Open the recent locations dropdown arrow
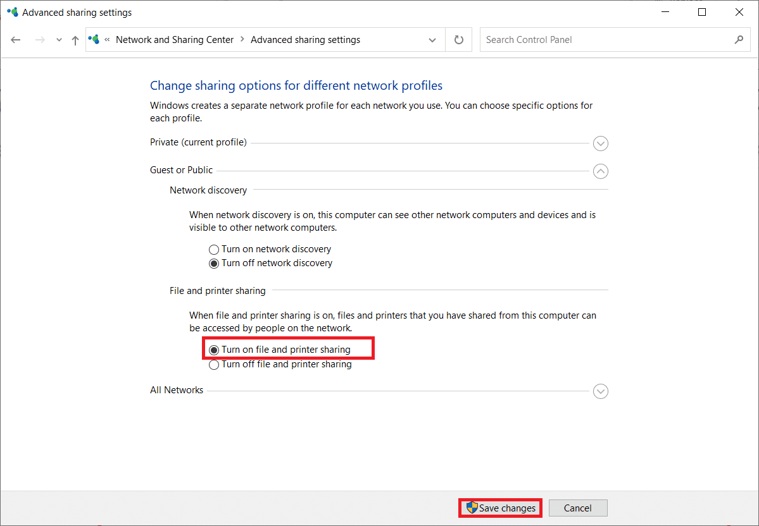Image resolution: width=759 pixels, height=526 pixels. point(59,40)
